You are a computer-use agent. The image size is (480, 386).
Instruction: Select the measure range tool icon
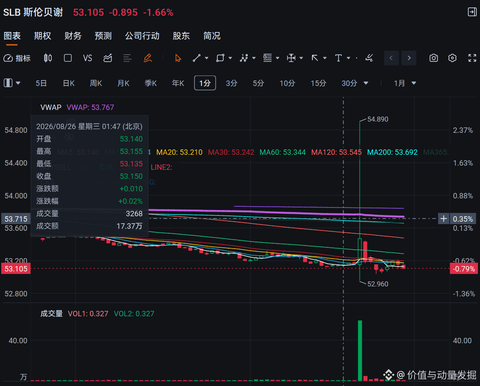click(x=291, y=58)
